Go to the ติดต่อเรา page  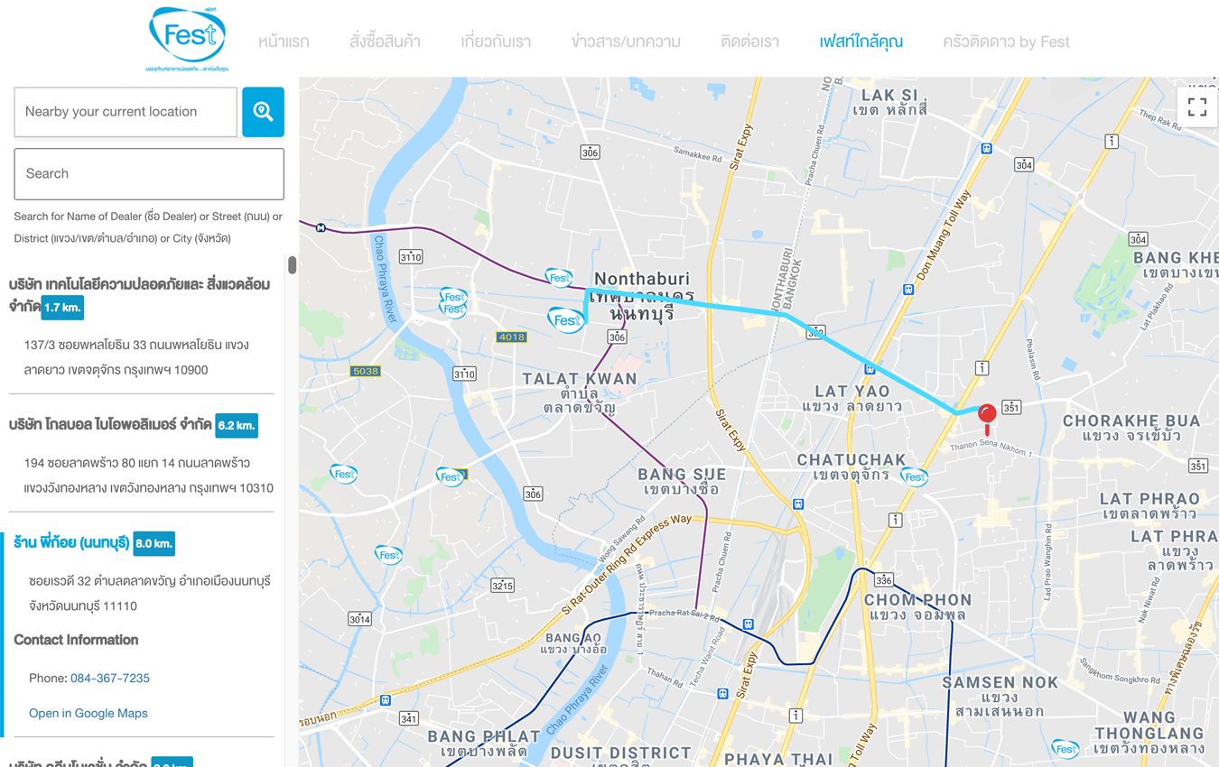point(749,42)
